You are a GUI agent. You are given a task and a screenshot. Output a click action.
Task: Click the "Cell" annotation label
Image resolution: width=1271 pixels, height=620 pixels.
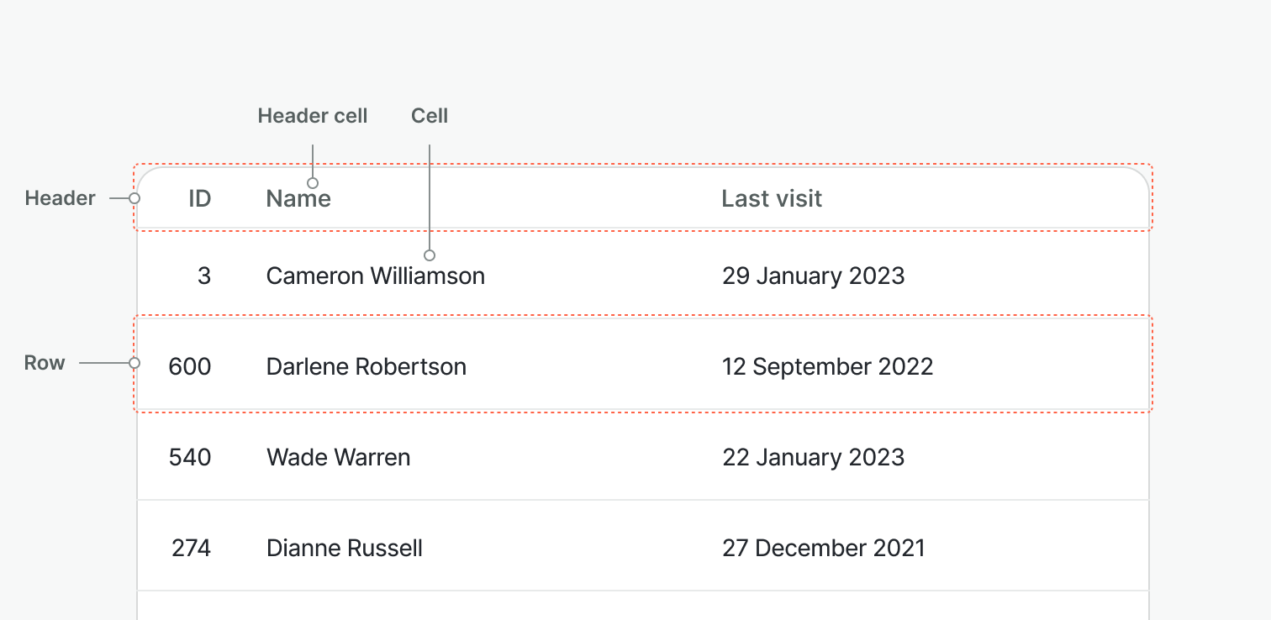click(429, 116)
